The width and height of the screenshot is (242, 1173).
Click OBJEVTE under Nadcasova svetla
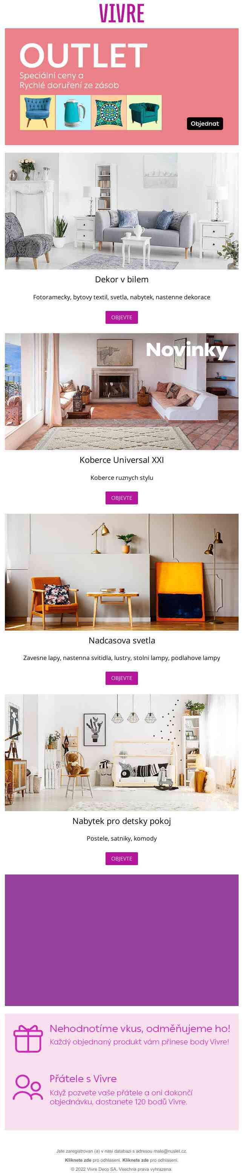pos(122,678)
